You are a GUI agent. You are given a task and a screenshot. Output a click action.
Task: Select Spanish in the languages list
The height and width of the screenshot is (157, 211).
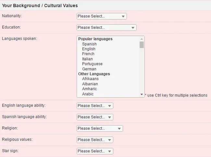coord(89,44)
